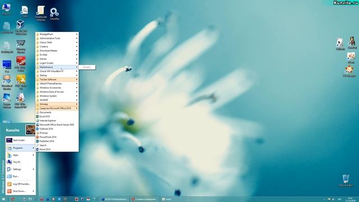
Task: Open the Classic Shell folder
Action: pos(57,43)
